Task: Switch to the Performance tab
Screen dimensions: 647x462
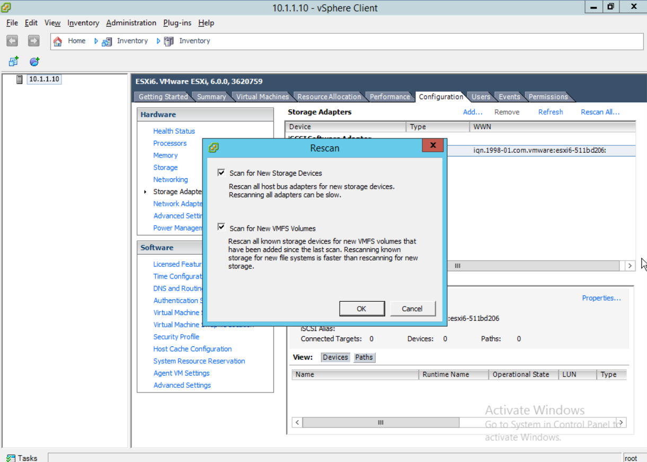Action: [389, 97]
